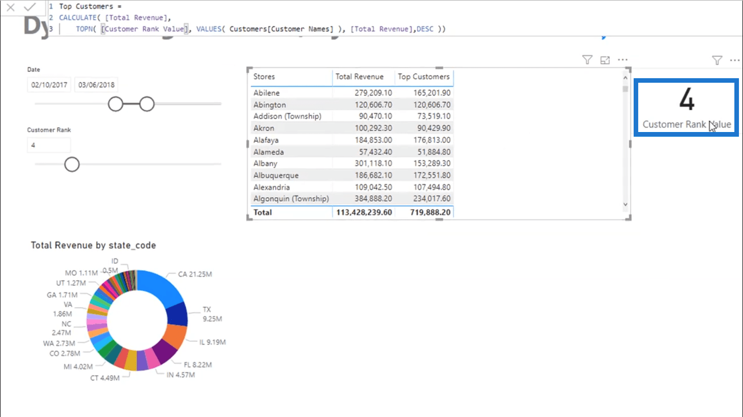Open filter icon above the card visual
The image size is (743, 417).
[x=717, y=60]
